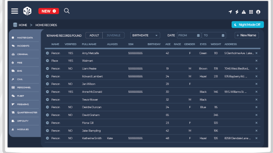The height and width of the screenshot is (153, 273).
Task: Open the BIRTHDATE dropdown
Action: click(x=145, y=35)
